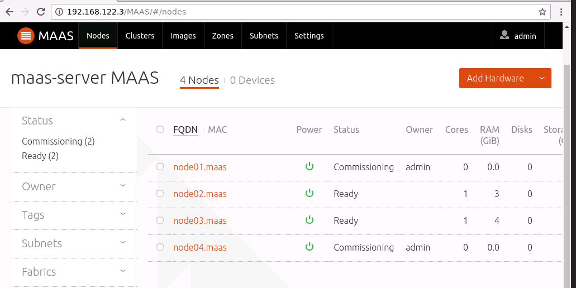Check the node01.maas checkbox

pyautogui.click(x=160, y=166)
